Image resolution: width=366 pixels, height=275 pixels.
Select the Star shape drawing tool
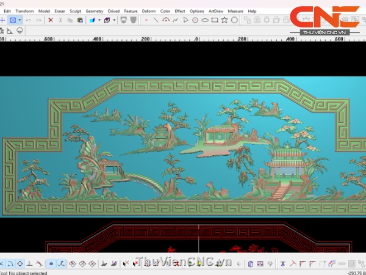pyautogui.click(x=224, y=20)
